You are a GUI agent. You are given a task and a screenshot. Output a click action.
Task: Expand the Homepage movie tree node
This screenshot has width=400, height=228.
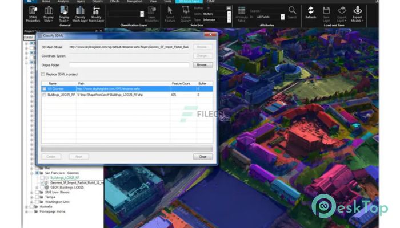coord(26,211)
